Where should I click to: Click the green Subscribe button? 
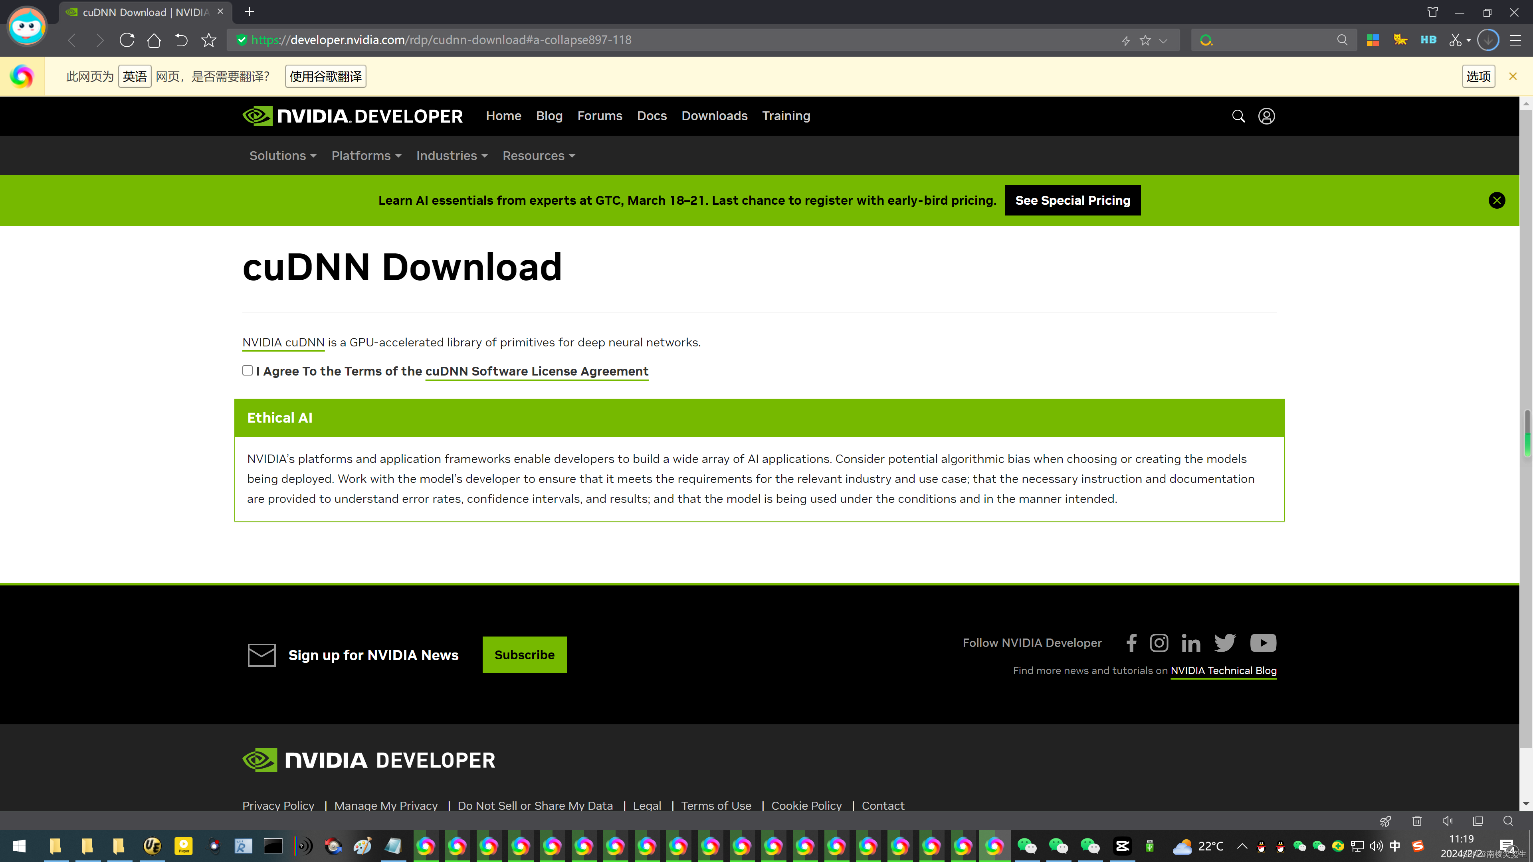524,654
